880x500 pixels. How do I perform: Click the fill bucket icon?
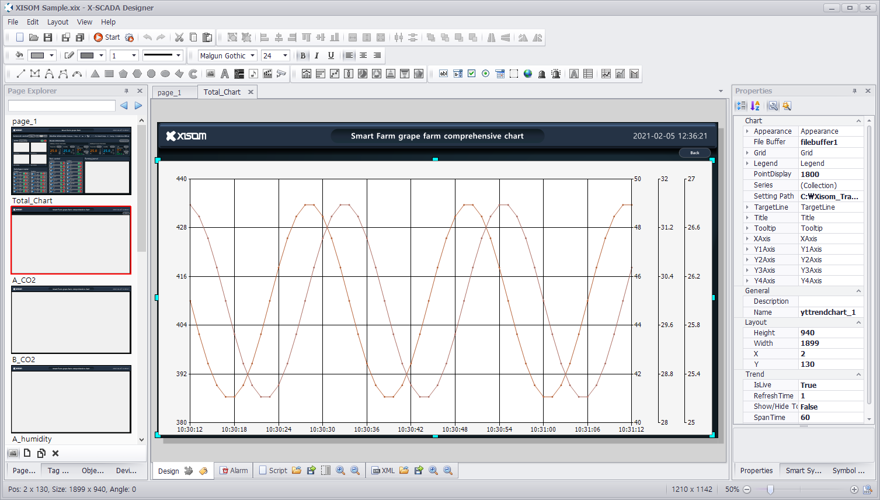point(19,55)
